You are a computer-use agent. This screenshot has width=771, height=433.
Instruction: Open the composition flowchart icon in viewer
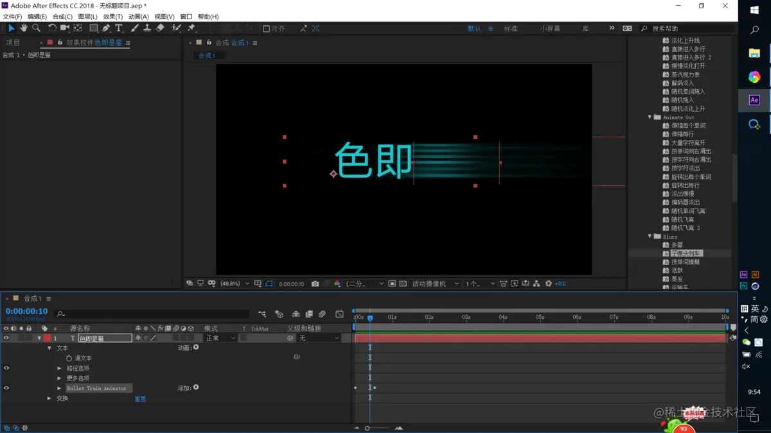pos(537,284)
